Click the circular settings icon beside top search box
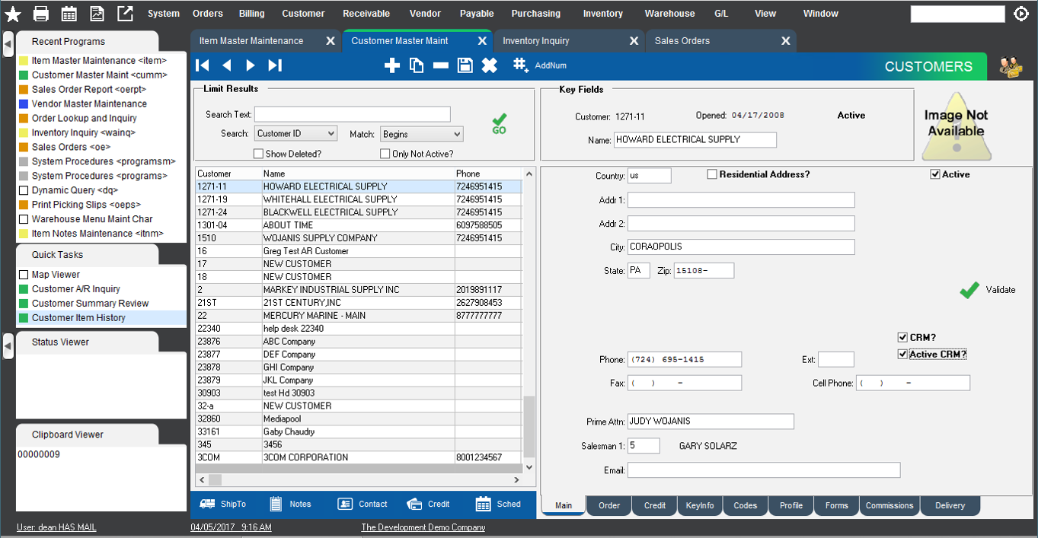 (1021, 14)
